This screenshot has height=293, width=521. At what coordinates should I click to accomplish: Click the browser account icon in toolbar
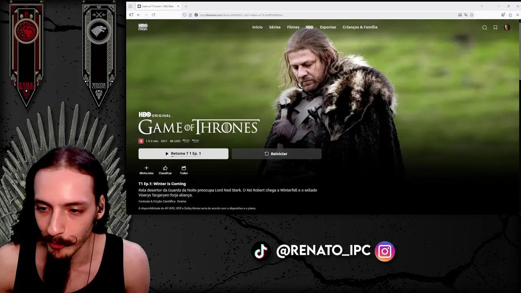503,15
